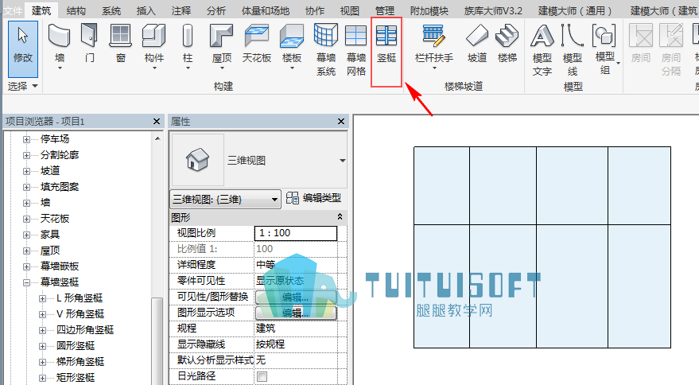This screenshot has height=385, width=699.
Task: Click the 三维视图 house thumbnail in Properties
Action: tap(197, 160)
